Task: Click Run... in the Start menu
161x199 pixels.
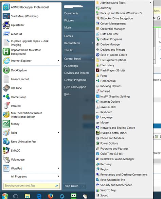Action: pos(68,94)
